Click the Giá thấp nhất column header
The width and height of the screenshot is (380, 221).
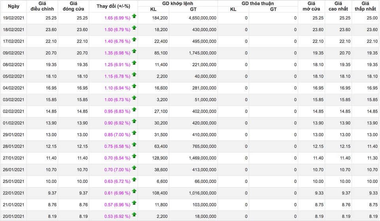coord(365,6)
